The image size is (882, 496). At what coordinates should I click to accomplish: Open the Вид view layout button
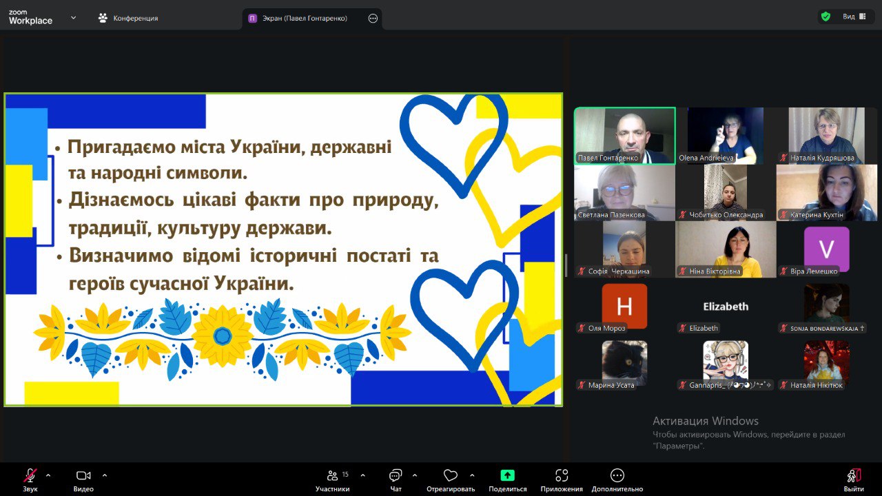[x=854, y=17]
